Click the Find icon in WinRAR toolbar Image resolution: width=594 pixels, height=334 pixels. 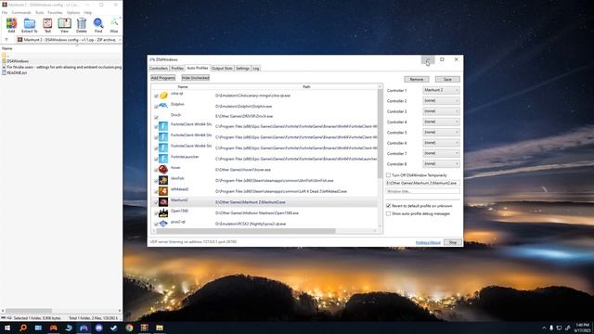tap(98, 25)
